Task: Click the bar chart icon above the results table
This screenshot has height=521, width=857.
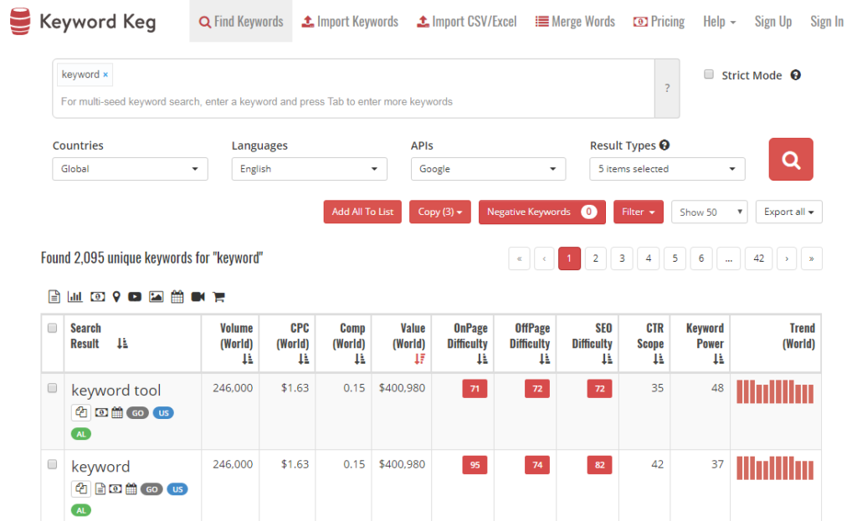Action: tap(74, 297)
